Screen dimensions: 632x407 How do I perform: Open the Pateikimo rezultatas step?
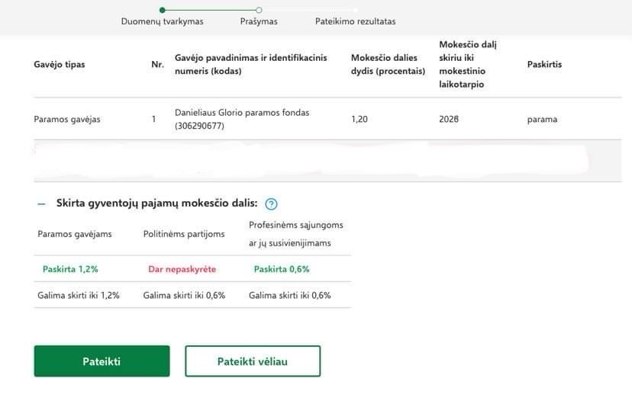(355, 21)
